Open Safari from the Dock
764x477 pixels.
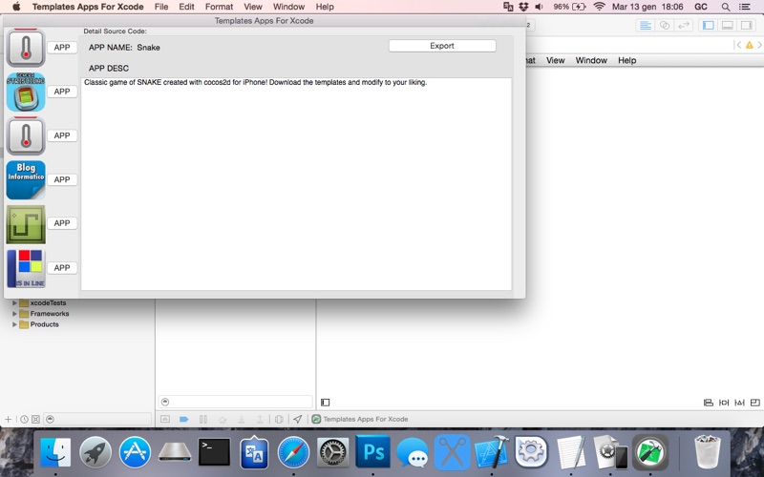[293, 452]
